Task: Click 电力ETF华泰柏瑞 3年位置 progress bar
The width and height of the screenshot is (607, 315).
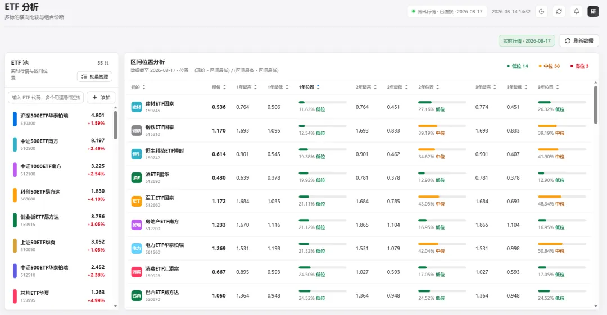Action: click(x=561, y=244)
